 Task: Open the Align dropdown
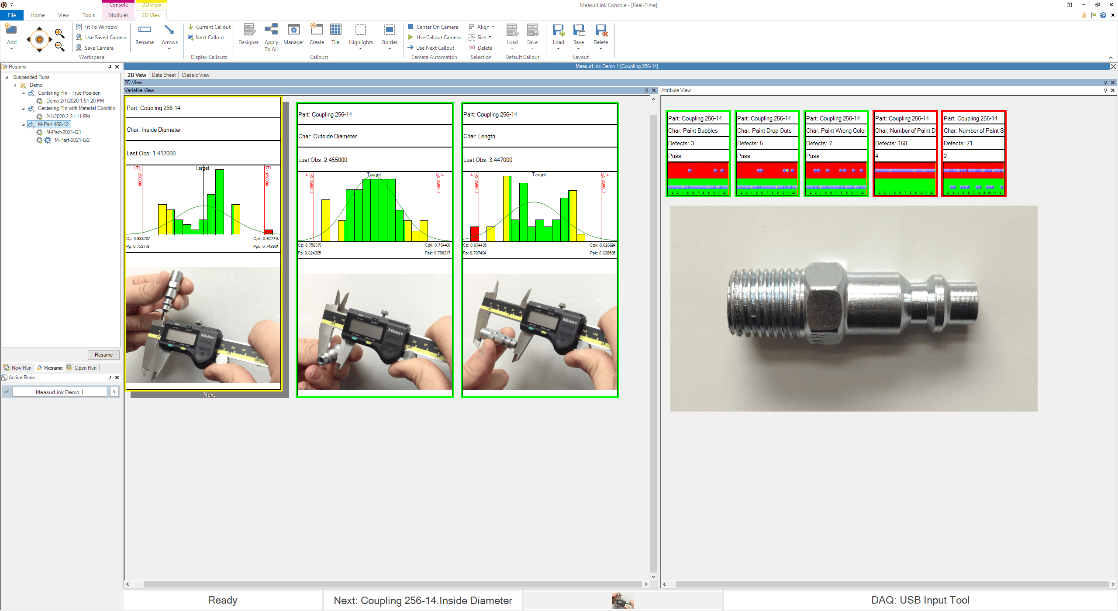tap(481, 27)
